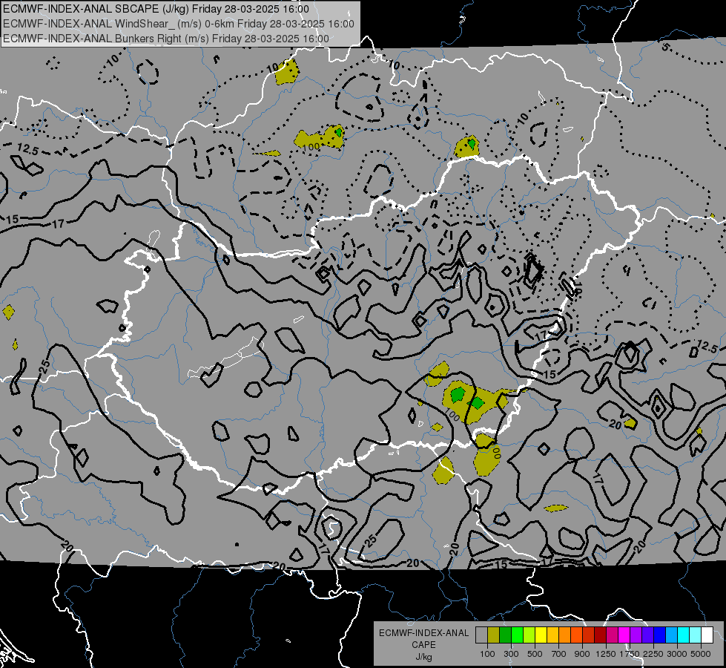
Task: Click the olive swatch in CAPE legend
Action: [x=494, y=635]
